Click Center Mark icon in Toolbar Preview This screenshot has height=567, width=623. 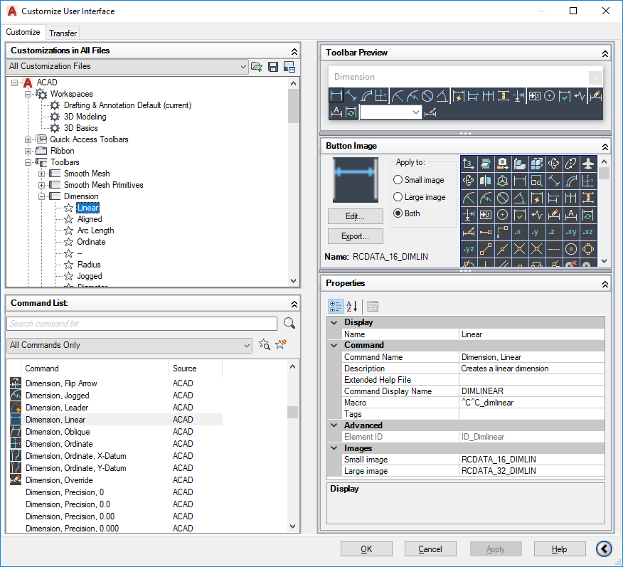tap(549, 96)
